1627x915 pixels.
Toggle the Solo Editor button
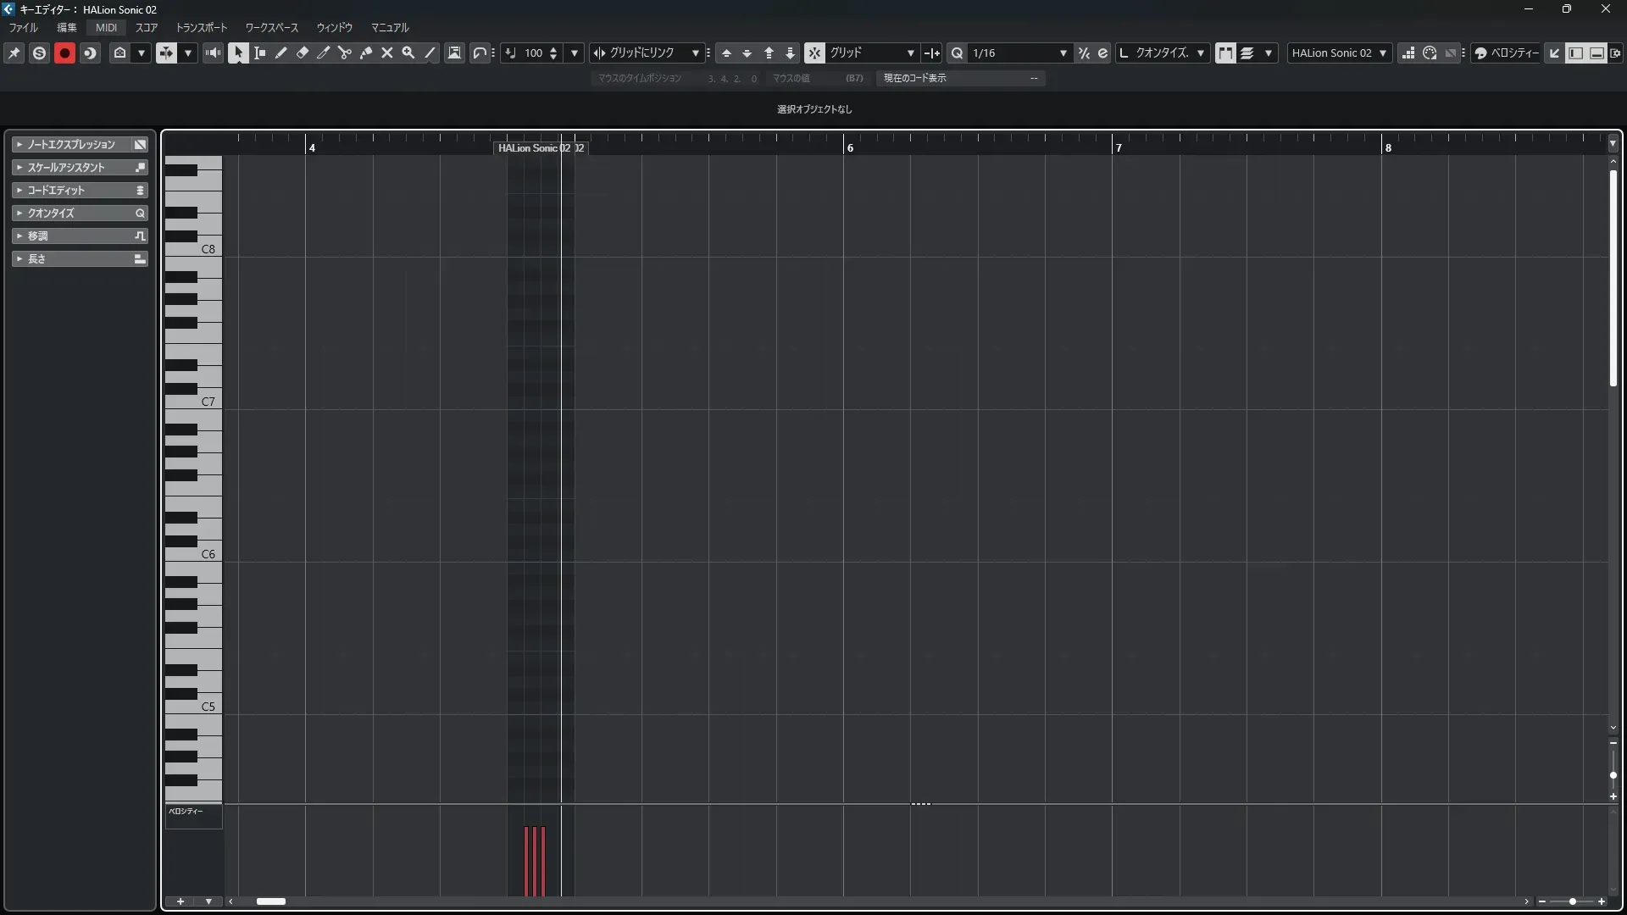(x=39, y=53)
